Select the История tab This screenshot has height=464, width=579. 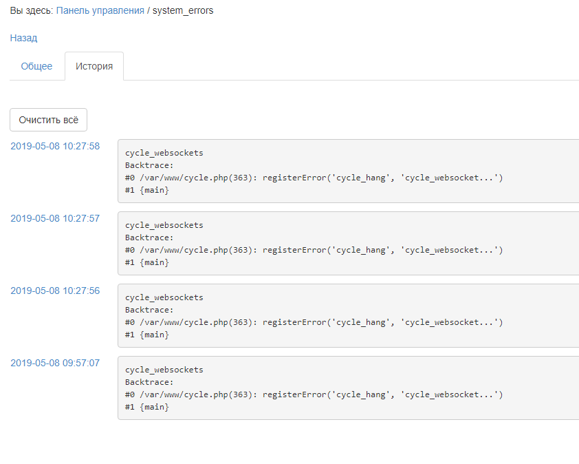pos(94,66)
